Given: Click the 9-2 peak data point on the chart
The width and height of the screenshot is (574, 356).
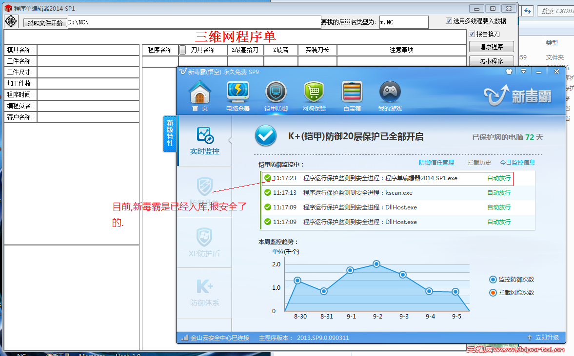Looking at the screenshot, I should (x=376, y=264).
